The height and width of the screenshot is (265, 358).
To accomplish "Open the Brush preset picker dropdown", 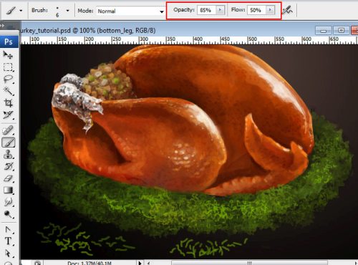I will pos(67,11).
